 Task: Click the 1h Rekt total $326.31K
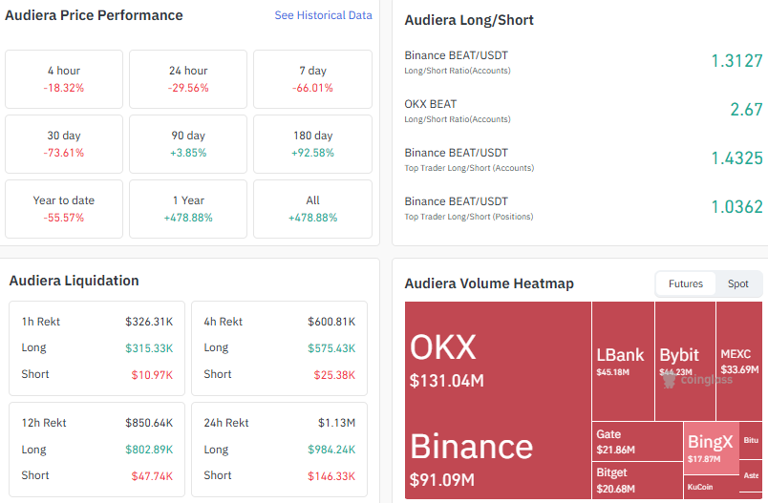(149, 322)
